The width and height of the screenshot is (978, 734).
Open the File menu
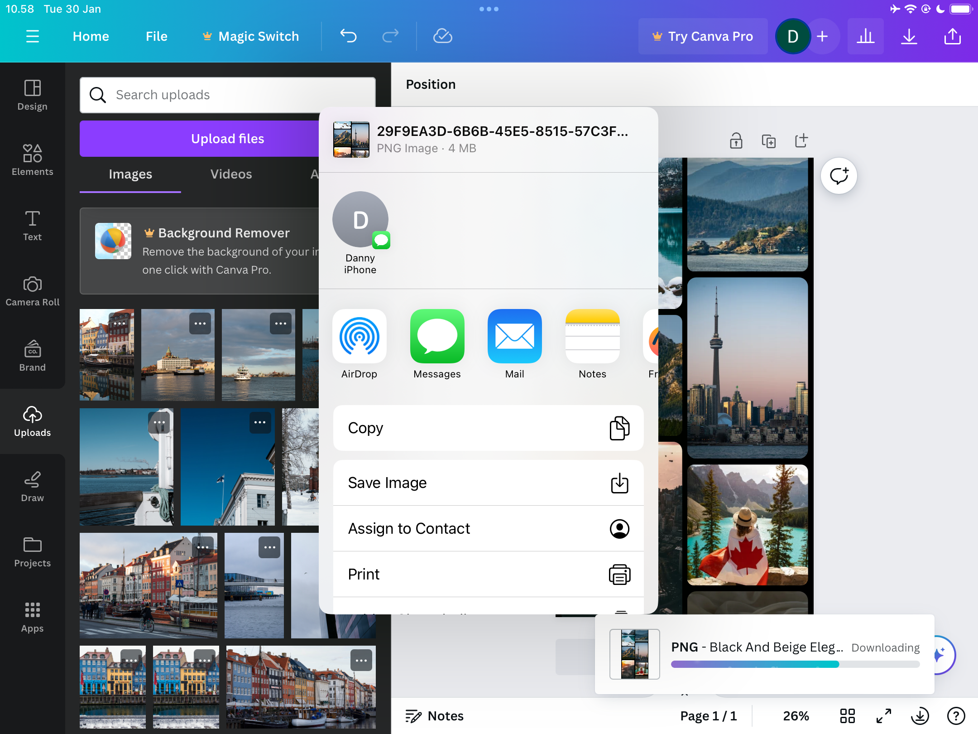(156, 36)
